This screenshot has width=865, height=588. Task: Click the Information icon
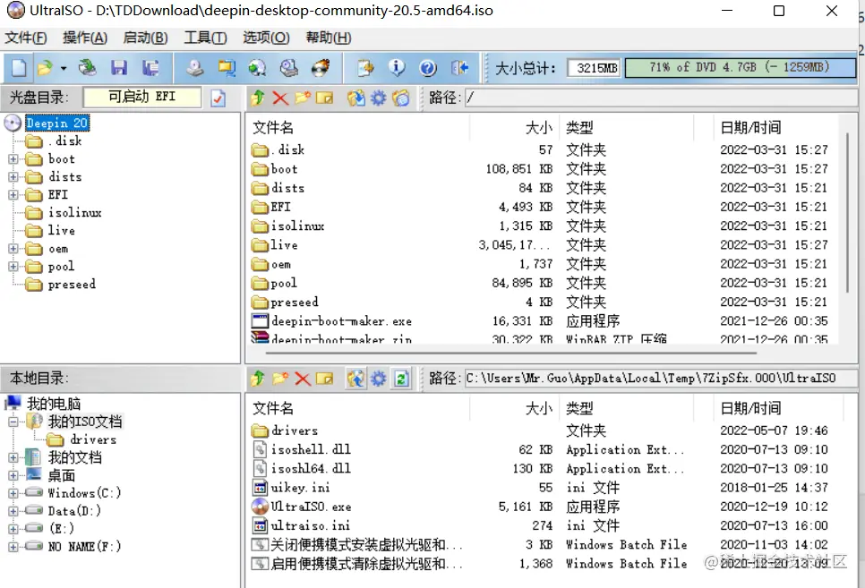(x=396, y=68)
